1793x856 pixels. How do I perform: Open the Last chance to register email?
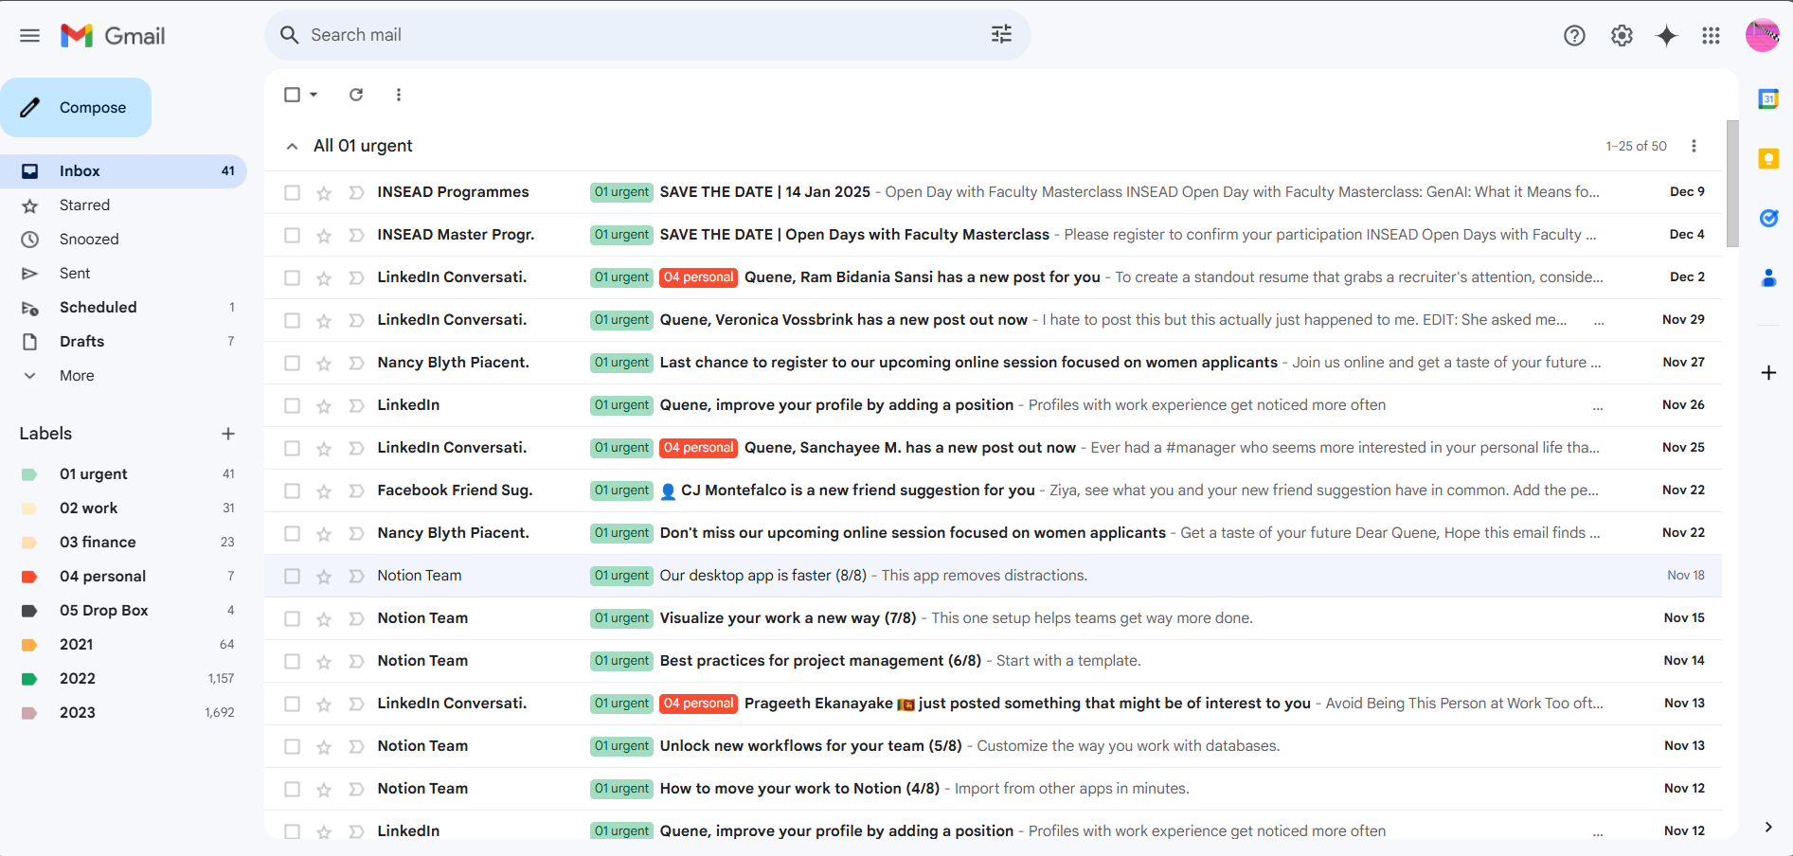click(993, 363)
